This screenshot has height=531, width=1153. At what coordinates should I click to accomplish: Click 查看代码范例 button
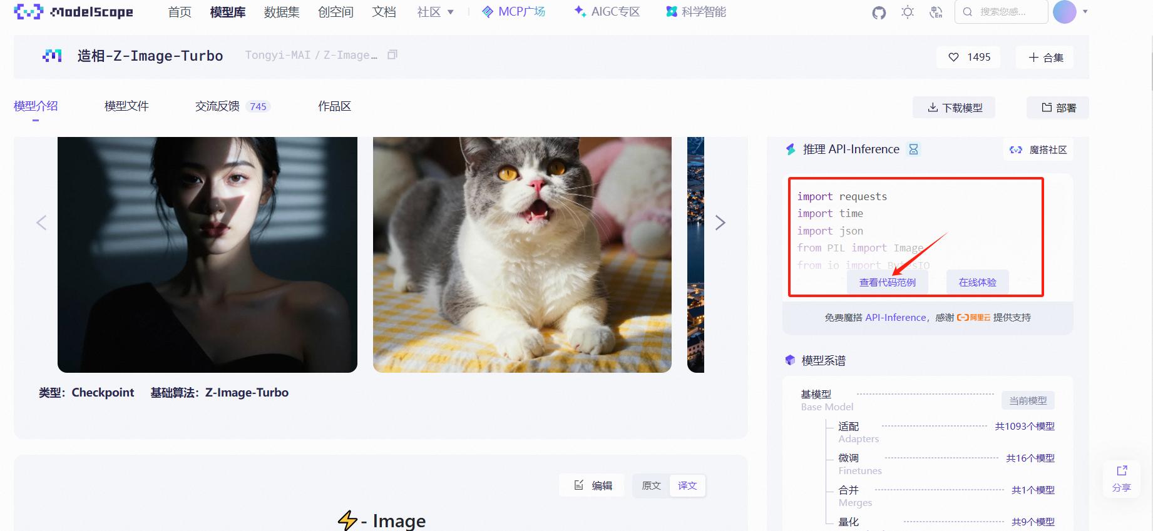(x=887, y=282)
